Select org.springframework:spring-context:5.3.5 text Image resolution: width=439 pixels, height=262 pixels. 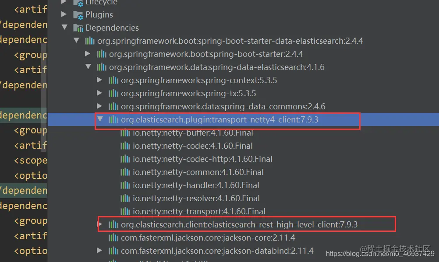(x=199, y=80)
